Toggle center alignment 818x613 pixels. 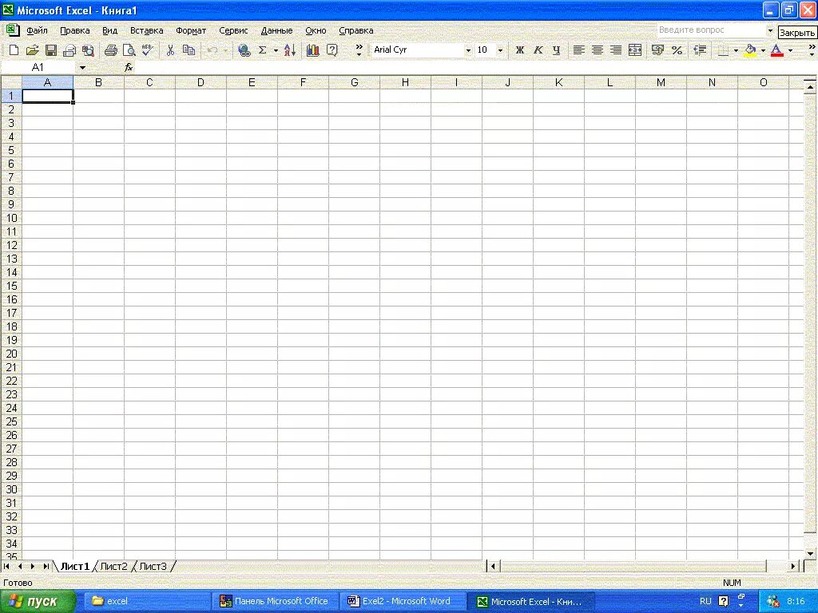[x=598, y=50]
